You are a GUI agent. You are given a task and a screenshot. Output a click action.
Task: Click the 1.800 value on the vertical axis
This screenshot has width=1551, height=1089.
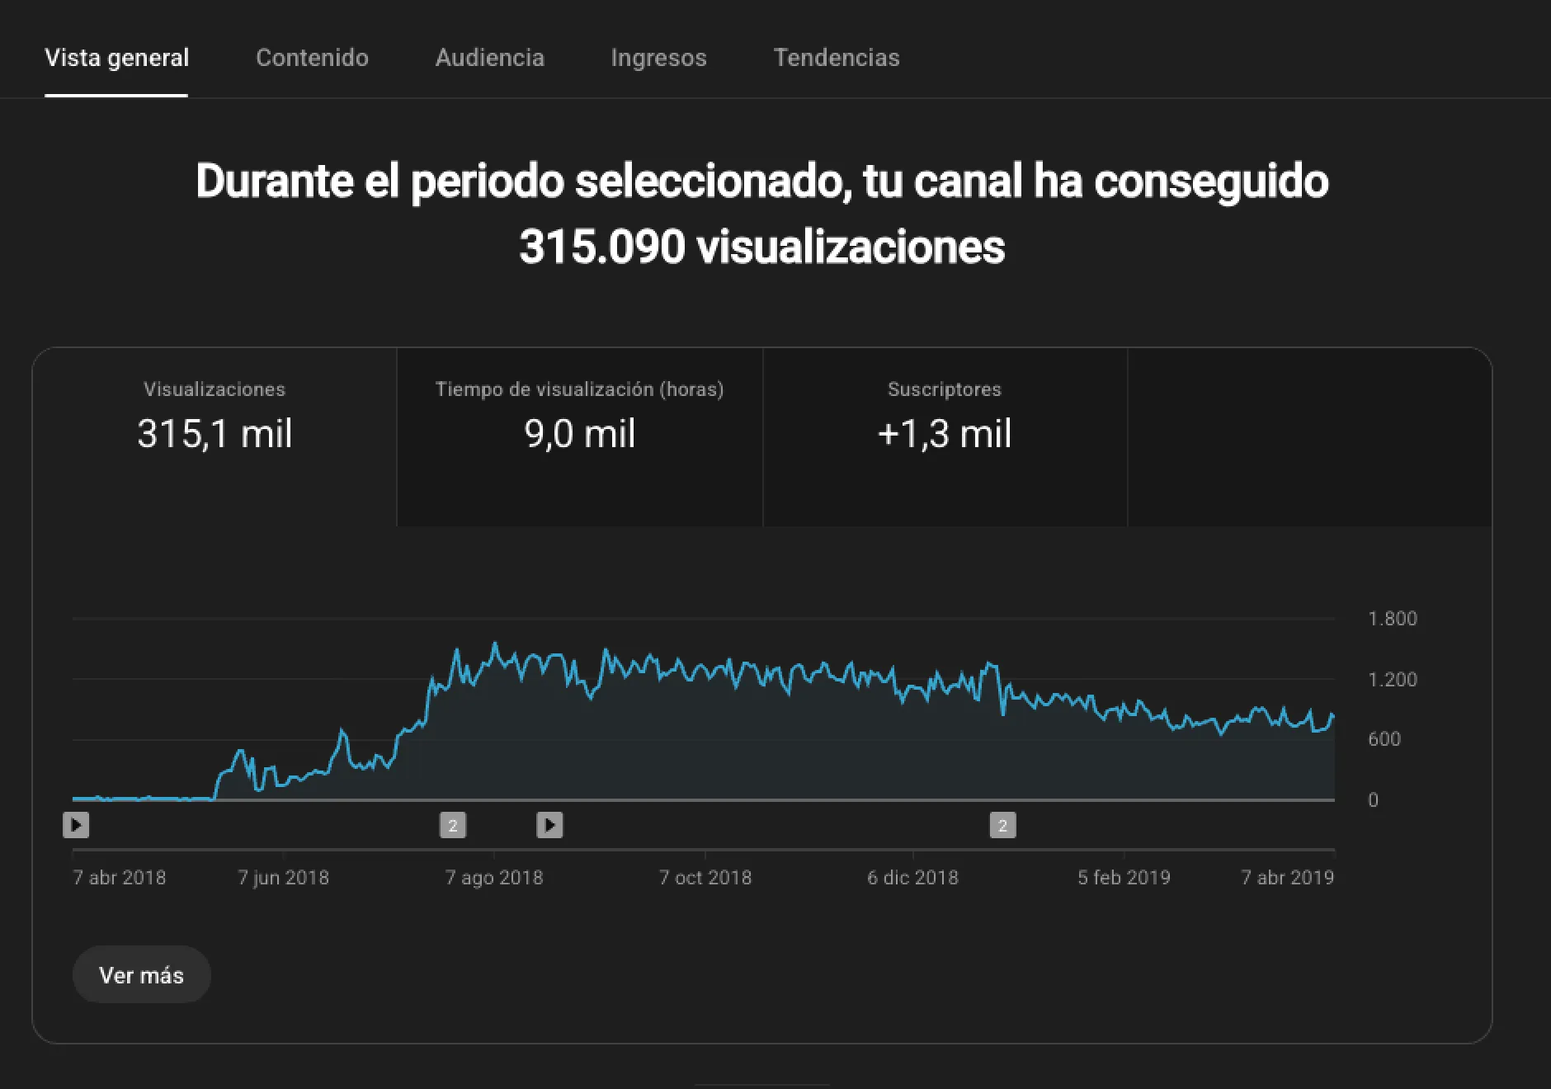tap(1392, 619)
